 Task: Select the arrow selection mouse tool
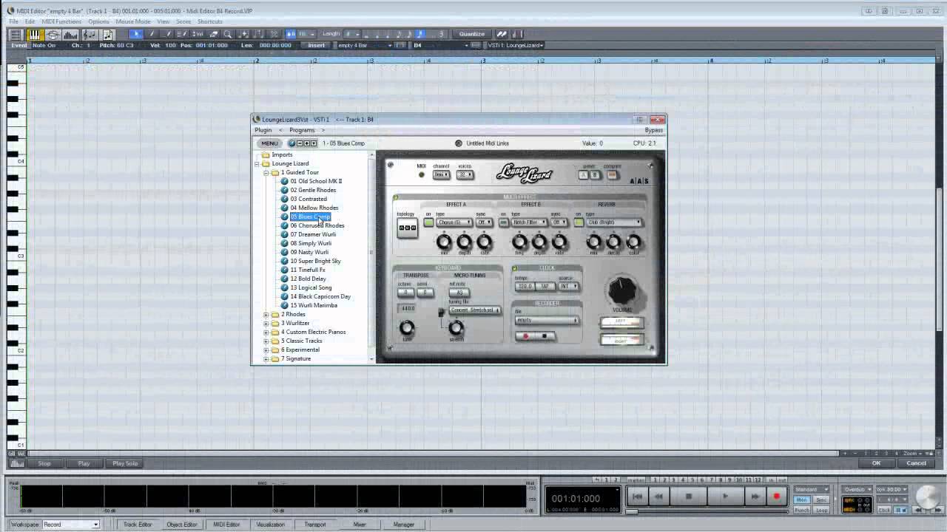click(x=135, y=34)
